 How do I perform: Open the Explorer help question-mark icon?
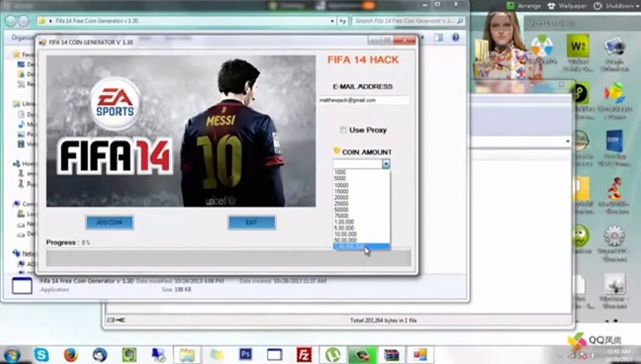click(455, 37)
